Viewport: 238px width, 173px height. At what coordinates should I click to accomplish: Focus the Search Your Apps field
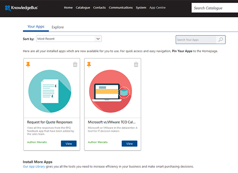point(196,40)
